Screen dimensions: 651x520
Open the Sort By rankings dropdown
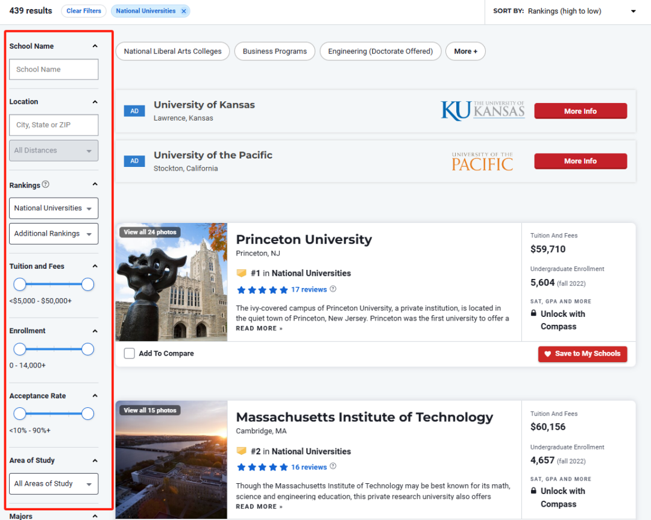(x=582, y=11)
